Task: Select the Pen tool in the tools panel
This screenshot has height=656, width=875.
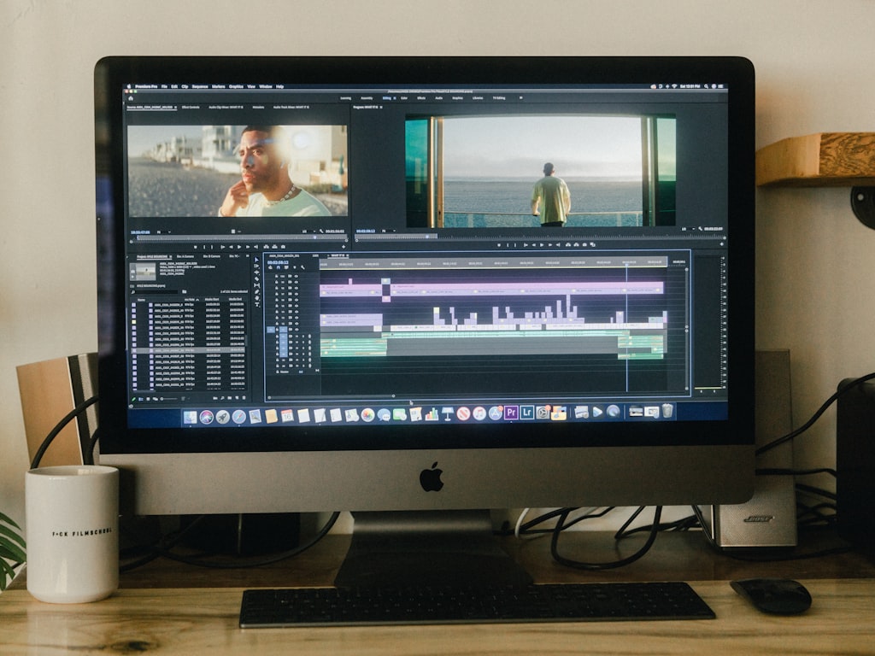Action: click(255, 292)
